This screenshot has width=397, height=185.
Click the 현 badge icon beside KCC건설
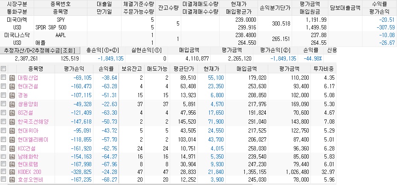[12, 148]
